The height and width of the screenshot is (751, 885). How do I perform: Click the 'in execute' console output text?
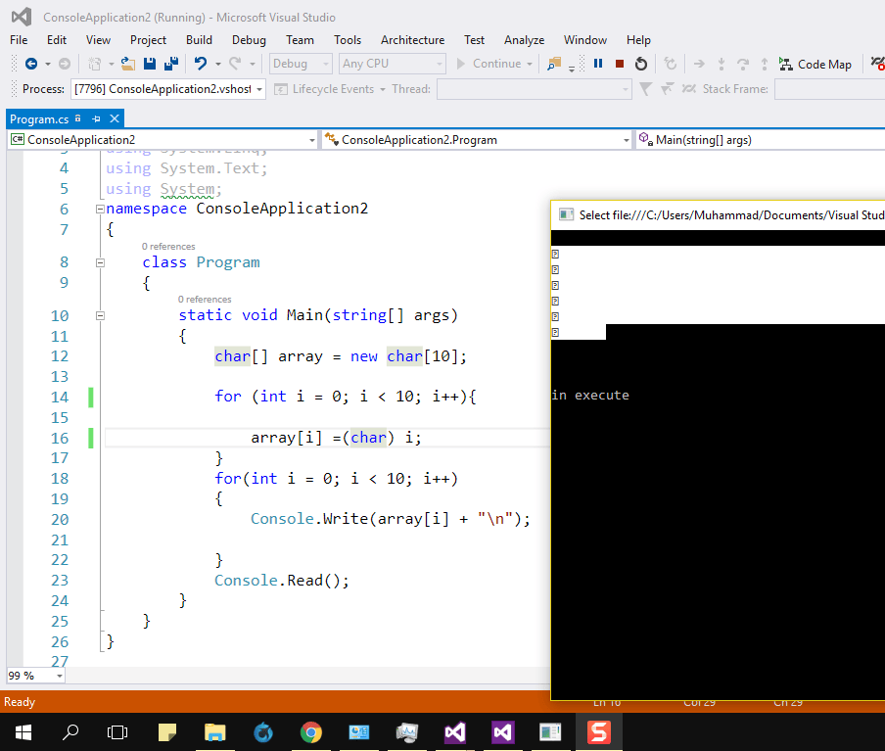point(590,396)
